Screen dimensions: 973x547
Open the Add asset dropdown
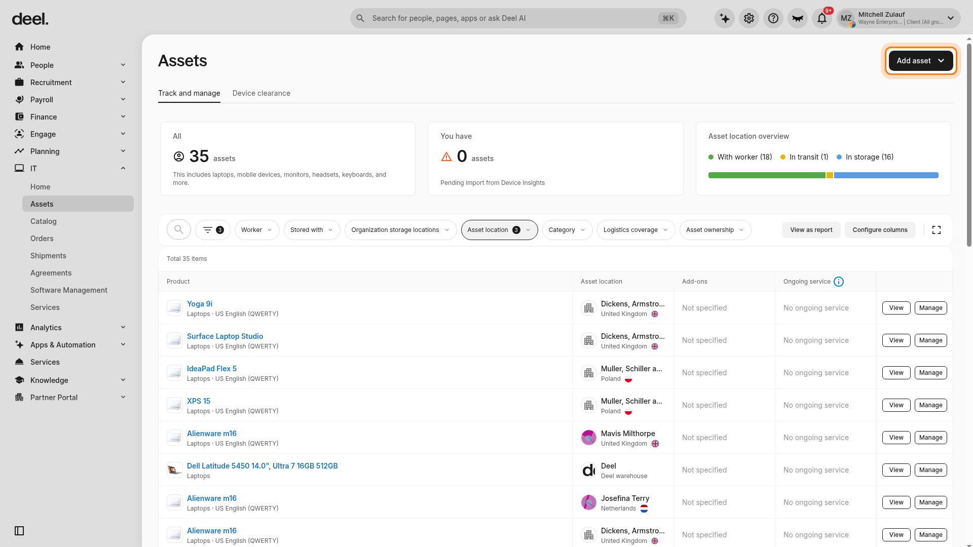[x=921, y=61]
